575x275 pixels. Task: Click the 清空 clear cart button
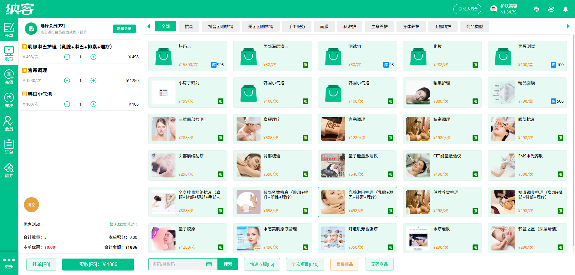click(x=31, y=205)
